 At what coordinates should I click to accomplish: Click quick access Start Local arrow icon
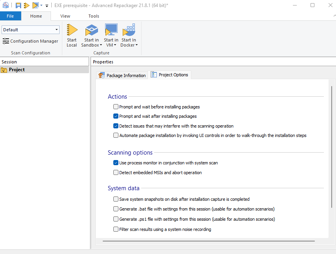point(27,5)
